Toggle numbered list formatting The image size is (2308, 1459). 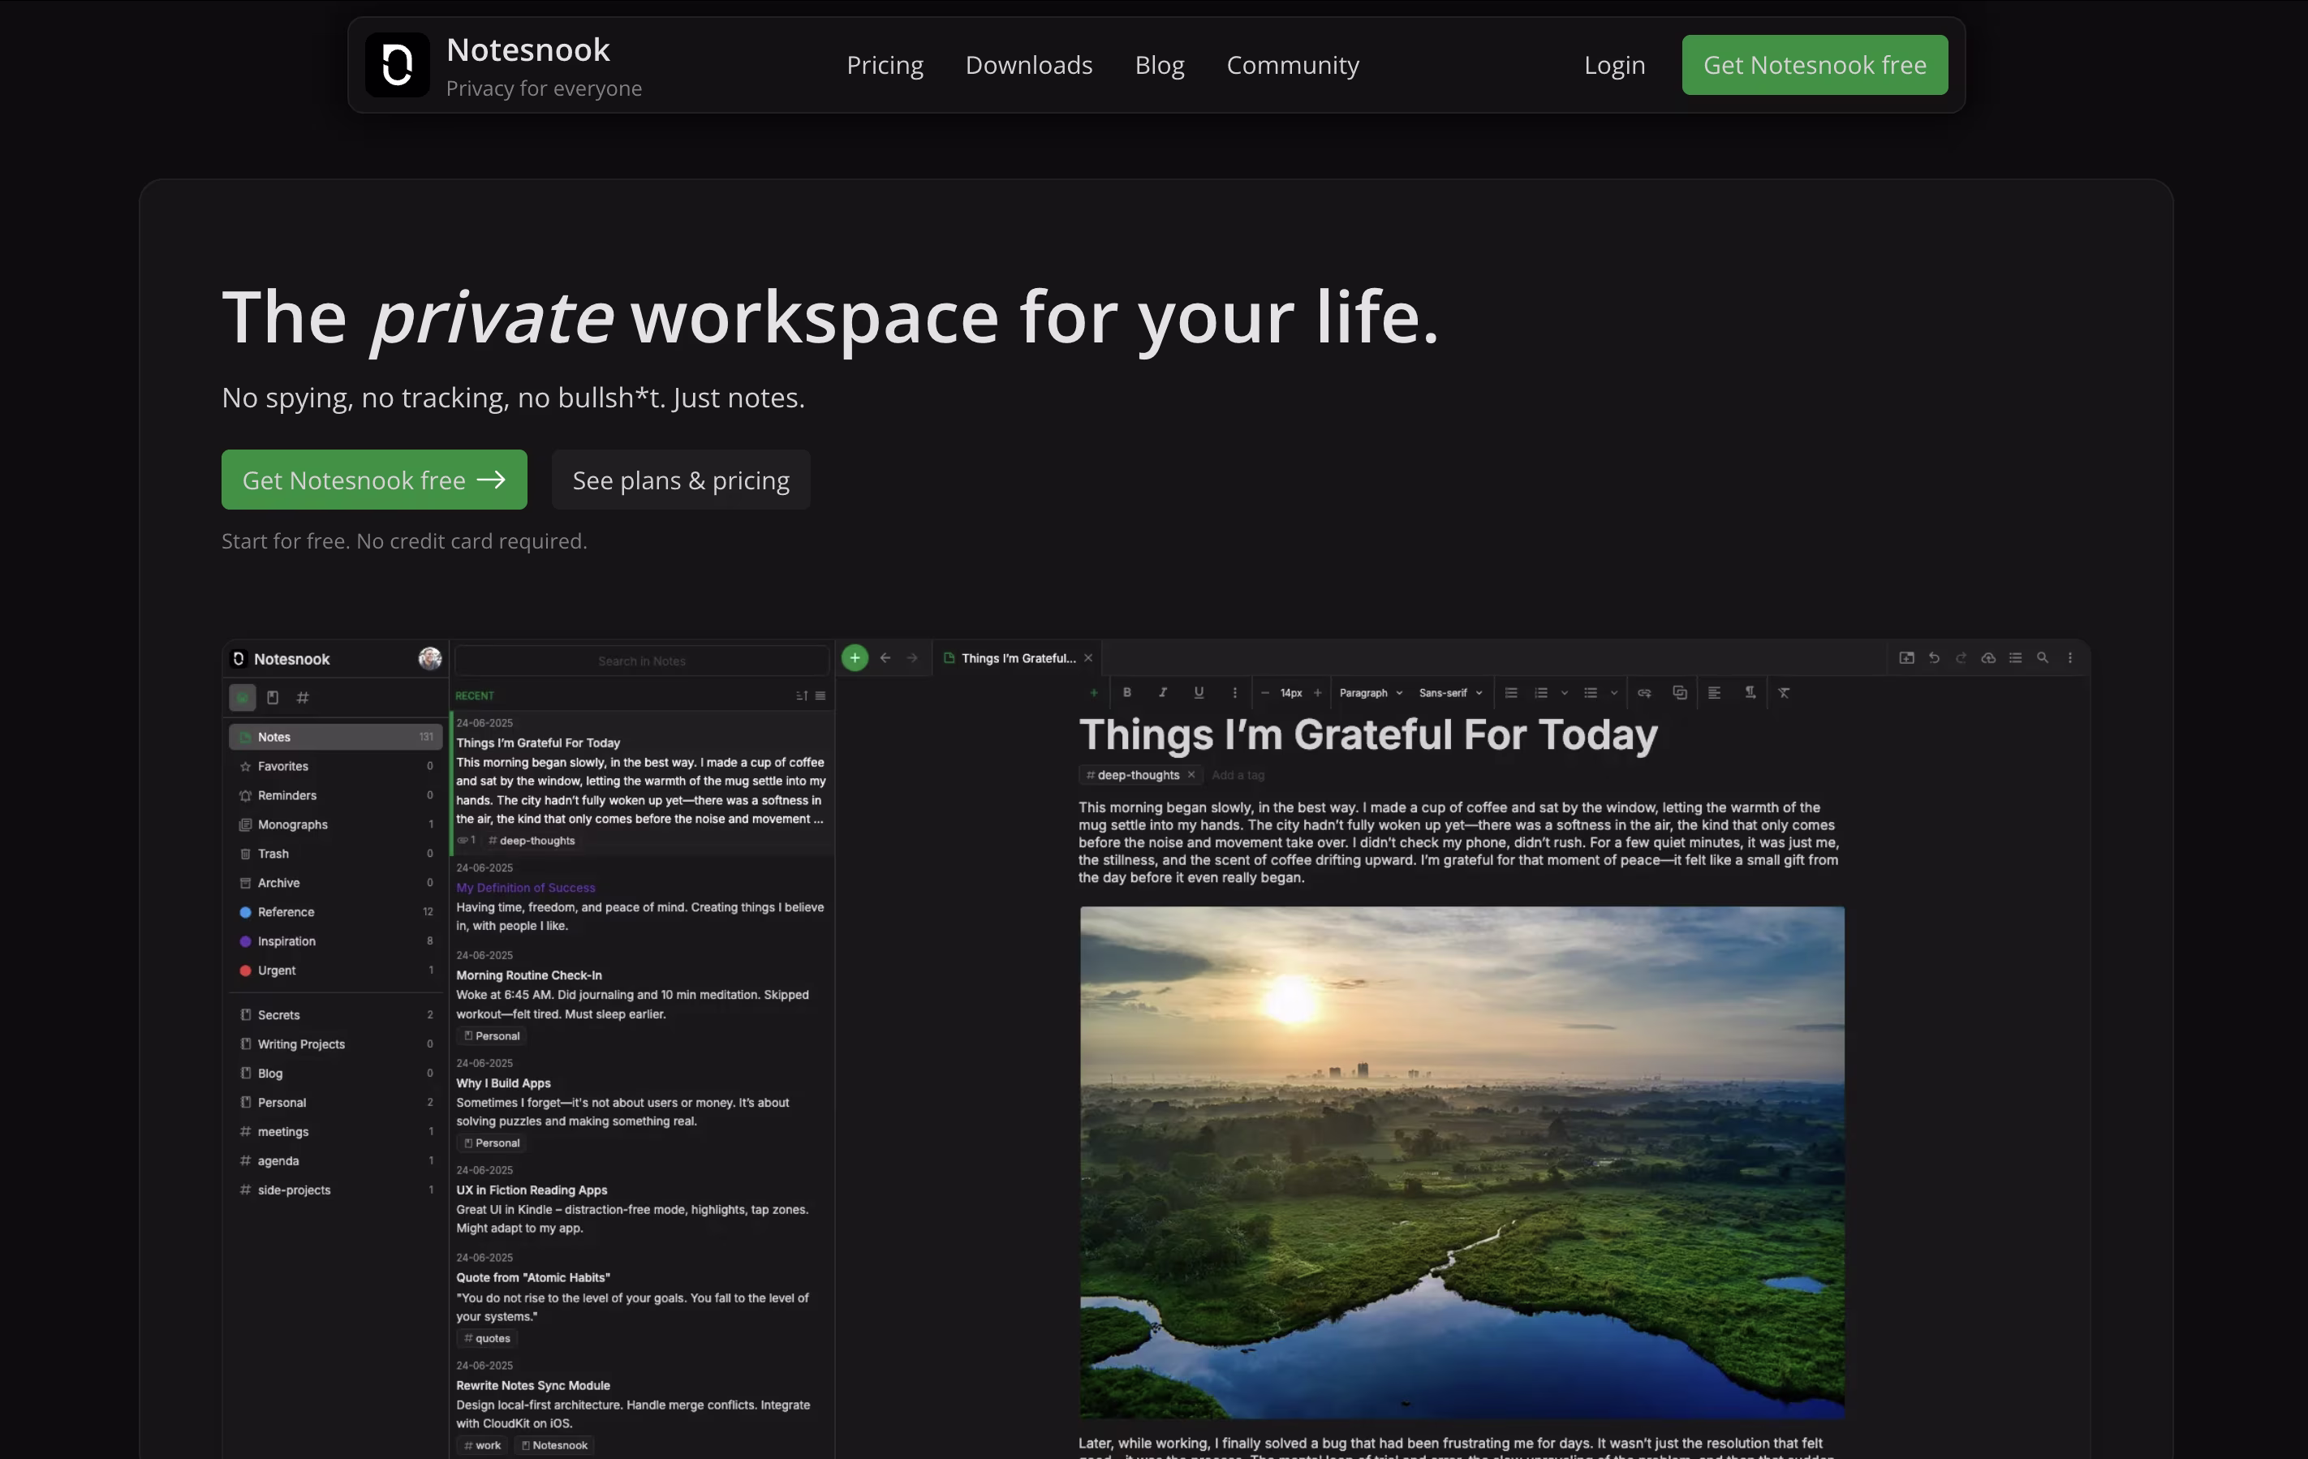point(1540,692)
